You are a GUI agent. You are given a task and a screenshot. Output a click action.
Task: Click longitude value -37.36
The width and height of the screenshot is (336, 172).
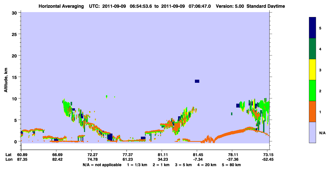tap(232, 159)
